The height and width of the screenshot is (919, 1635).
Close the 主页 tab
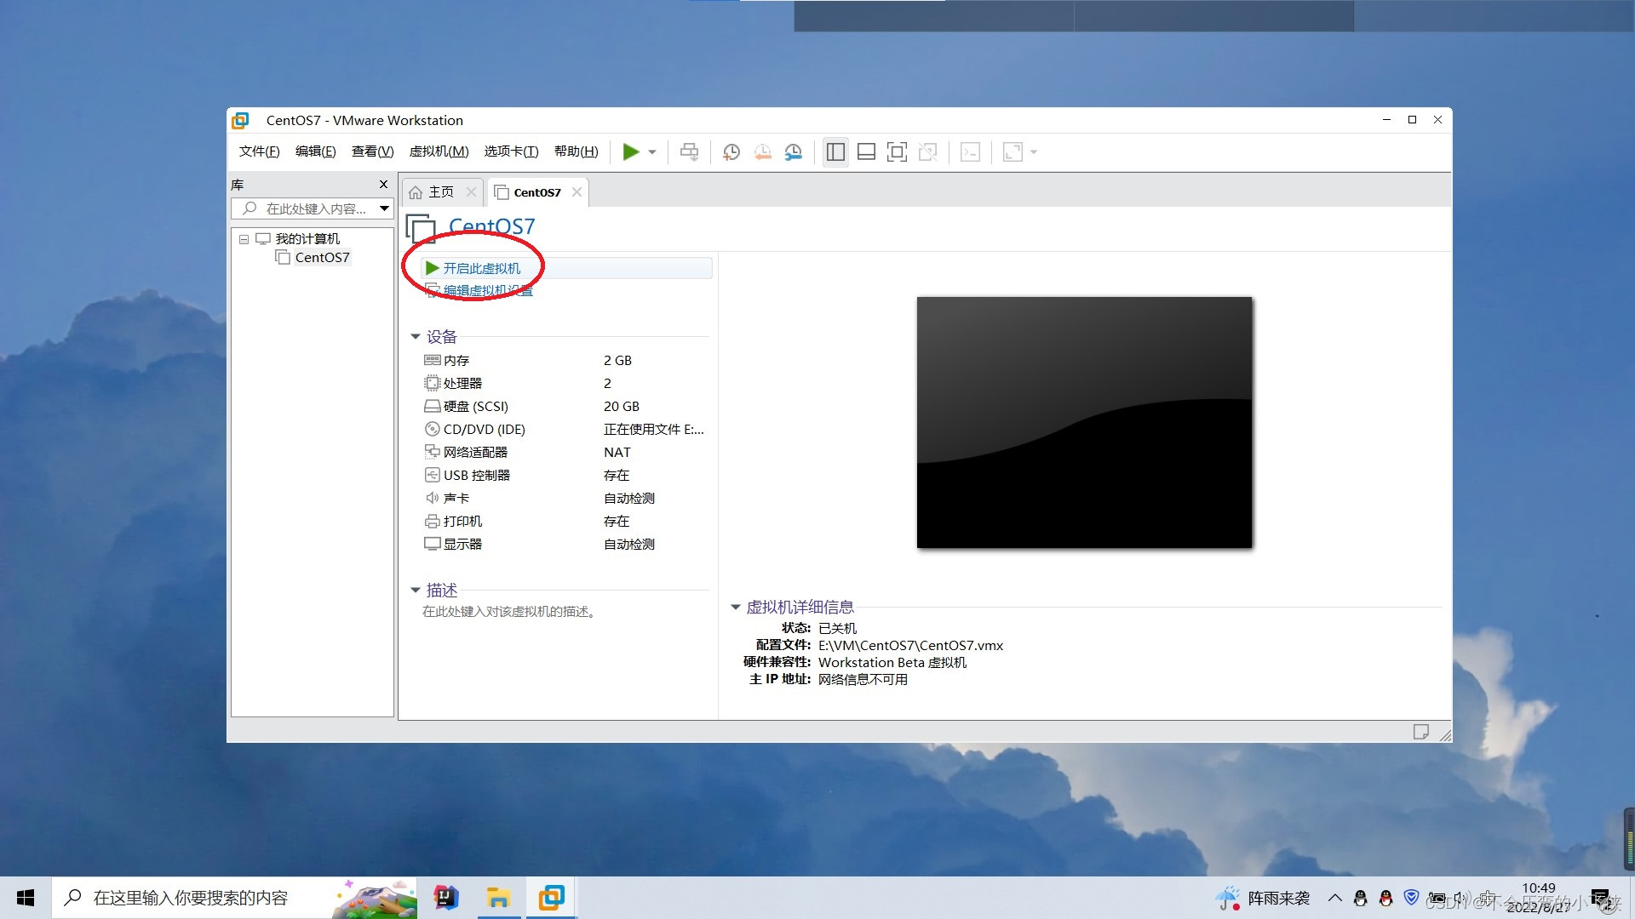[471, 192]
